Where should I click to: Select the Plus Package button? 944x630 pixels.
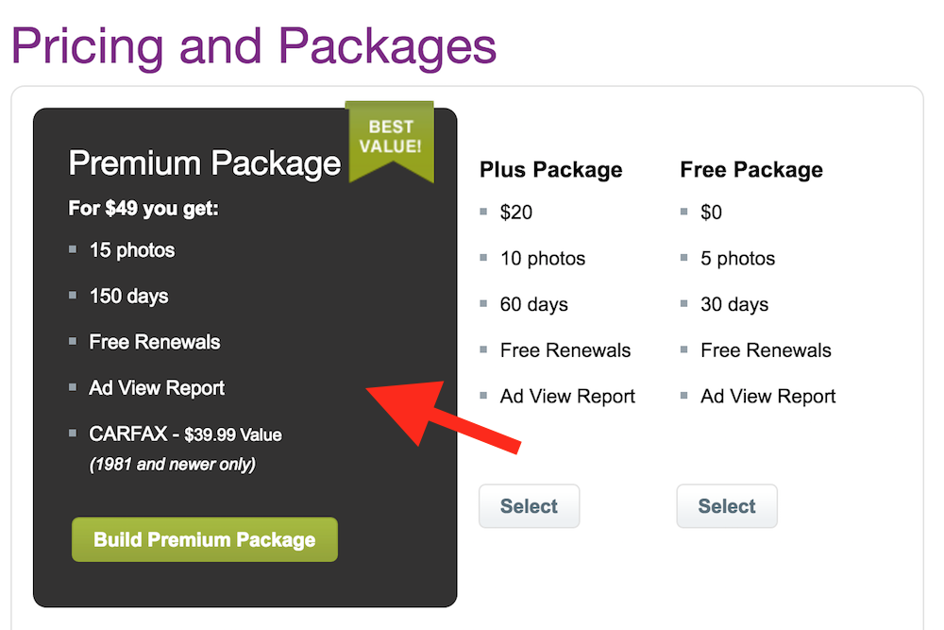[530, 506]
